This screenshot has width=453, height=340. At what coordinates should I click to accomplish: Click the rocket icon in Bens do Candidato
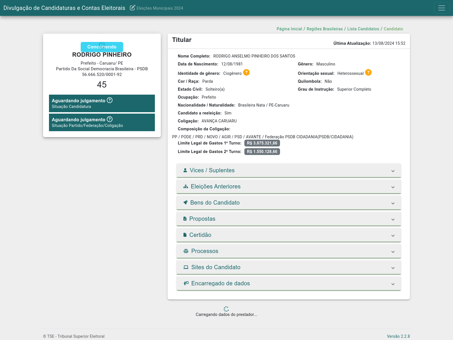pos(185,203)
